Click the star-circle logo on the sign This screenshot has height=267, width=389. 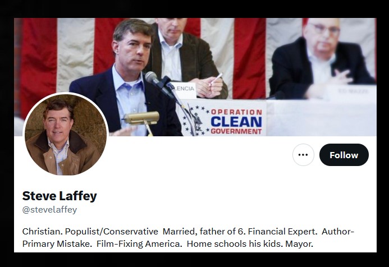pos(195,120)
